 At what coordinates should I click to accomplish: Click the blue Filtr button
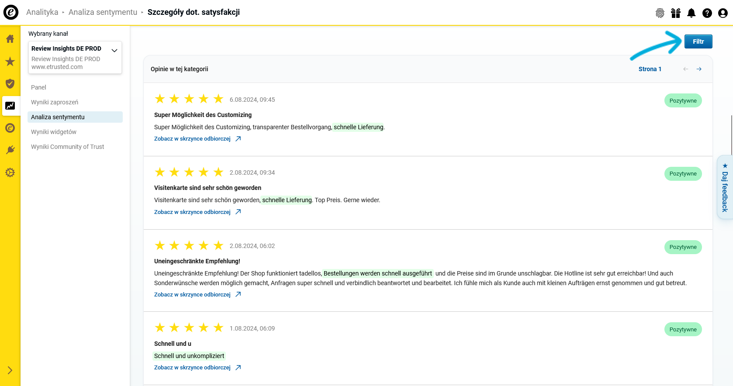pos(698,41)
